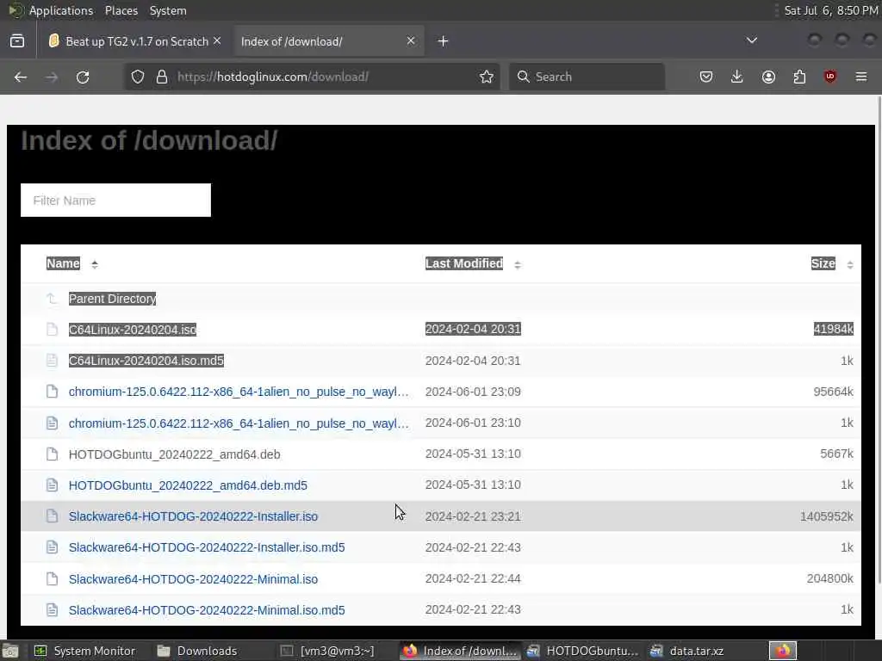Click the site security padlock icon
The width and height of the screenshot is (882, 661).
[162, 77]
